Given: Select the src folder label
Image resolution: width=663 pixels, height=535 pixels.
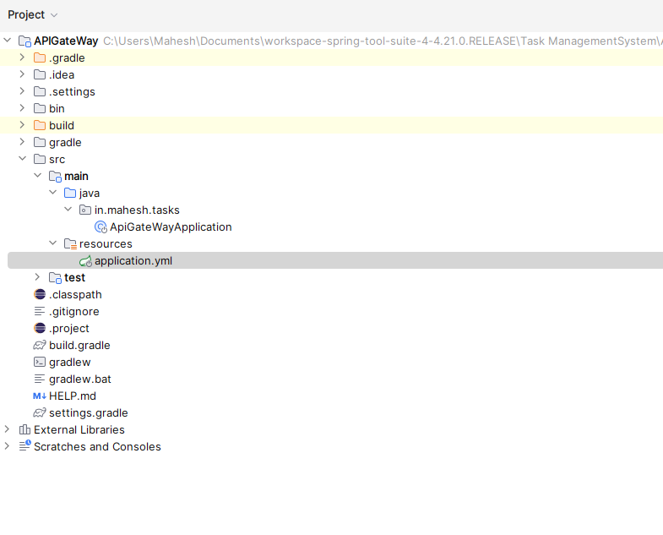Looking at the screenshot, I should click(57, 159).
